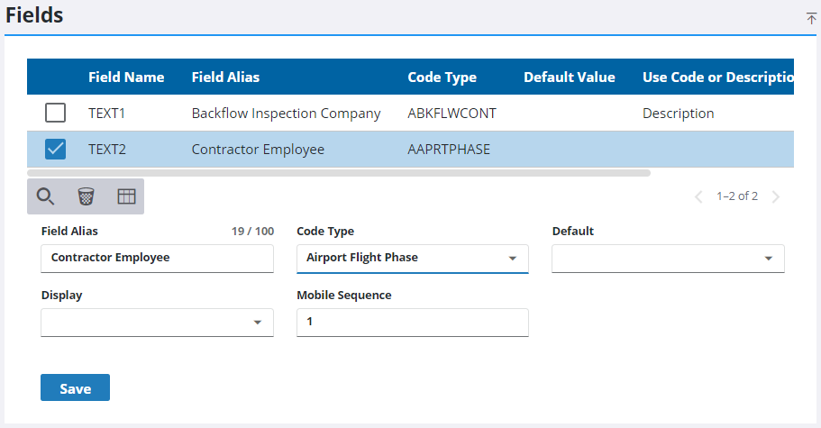Click the Default Value column header
Screen dimensions: 821x428
(569, 77)
